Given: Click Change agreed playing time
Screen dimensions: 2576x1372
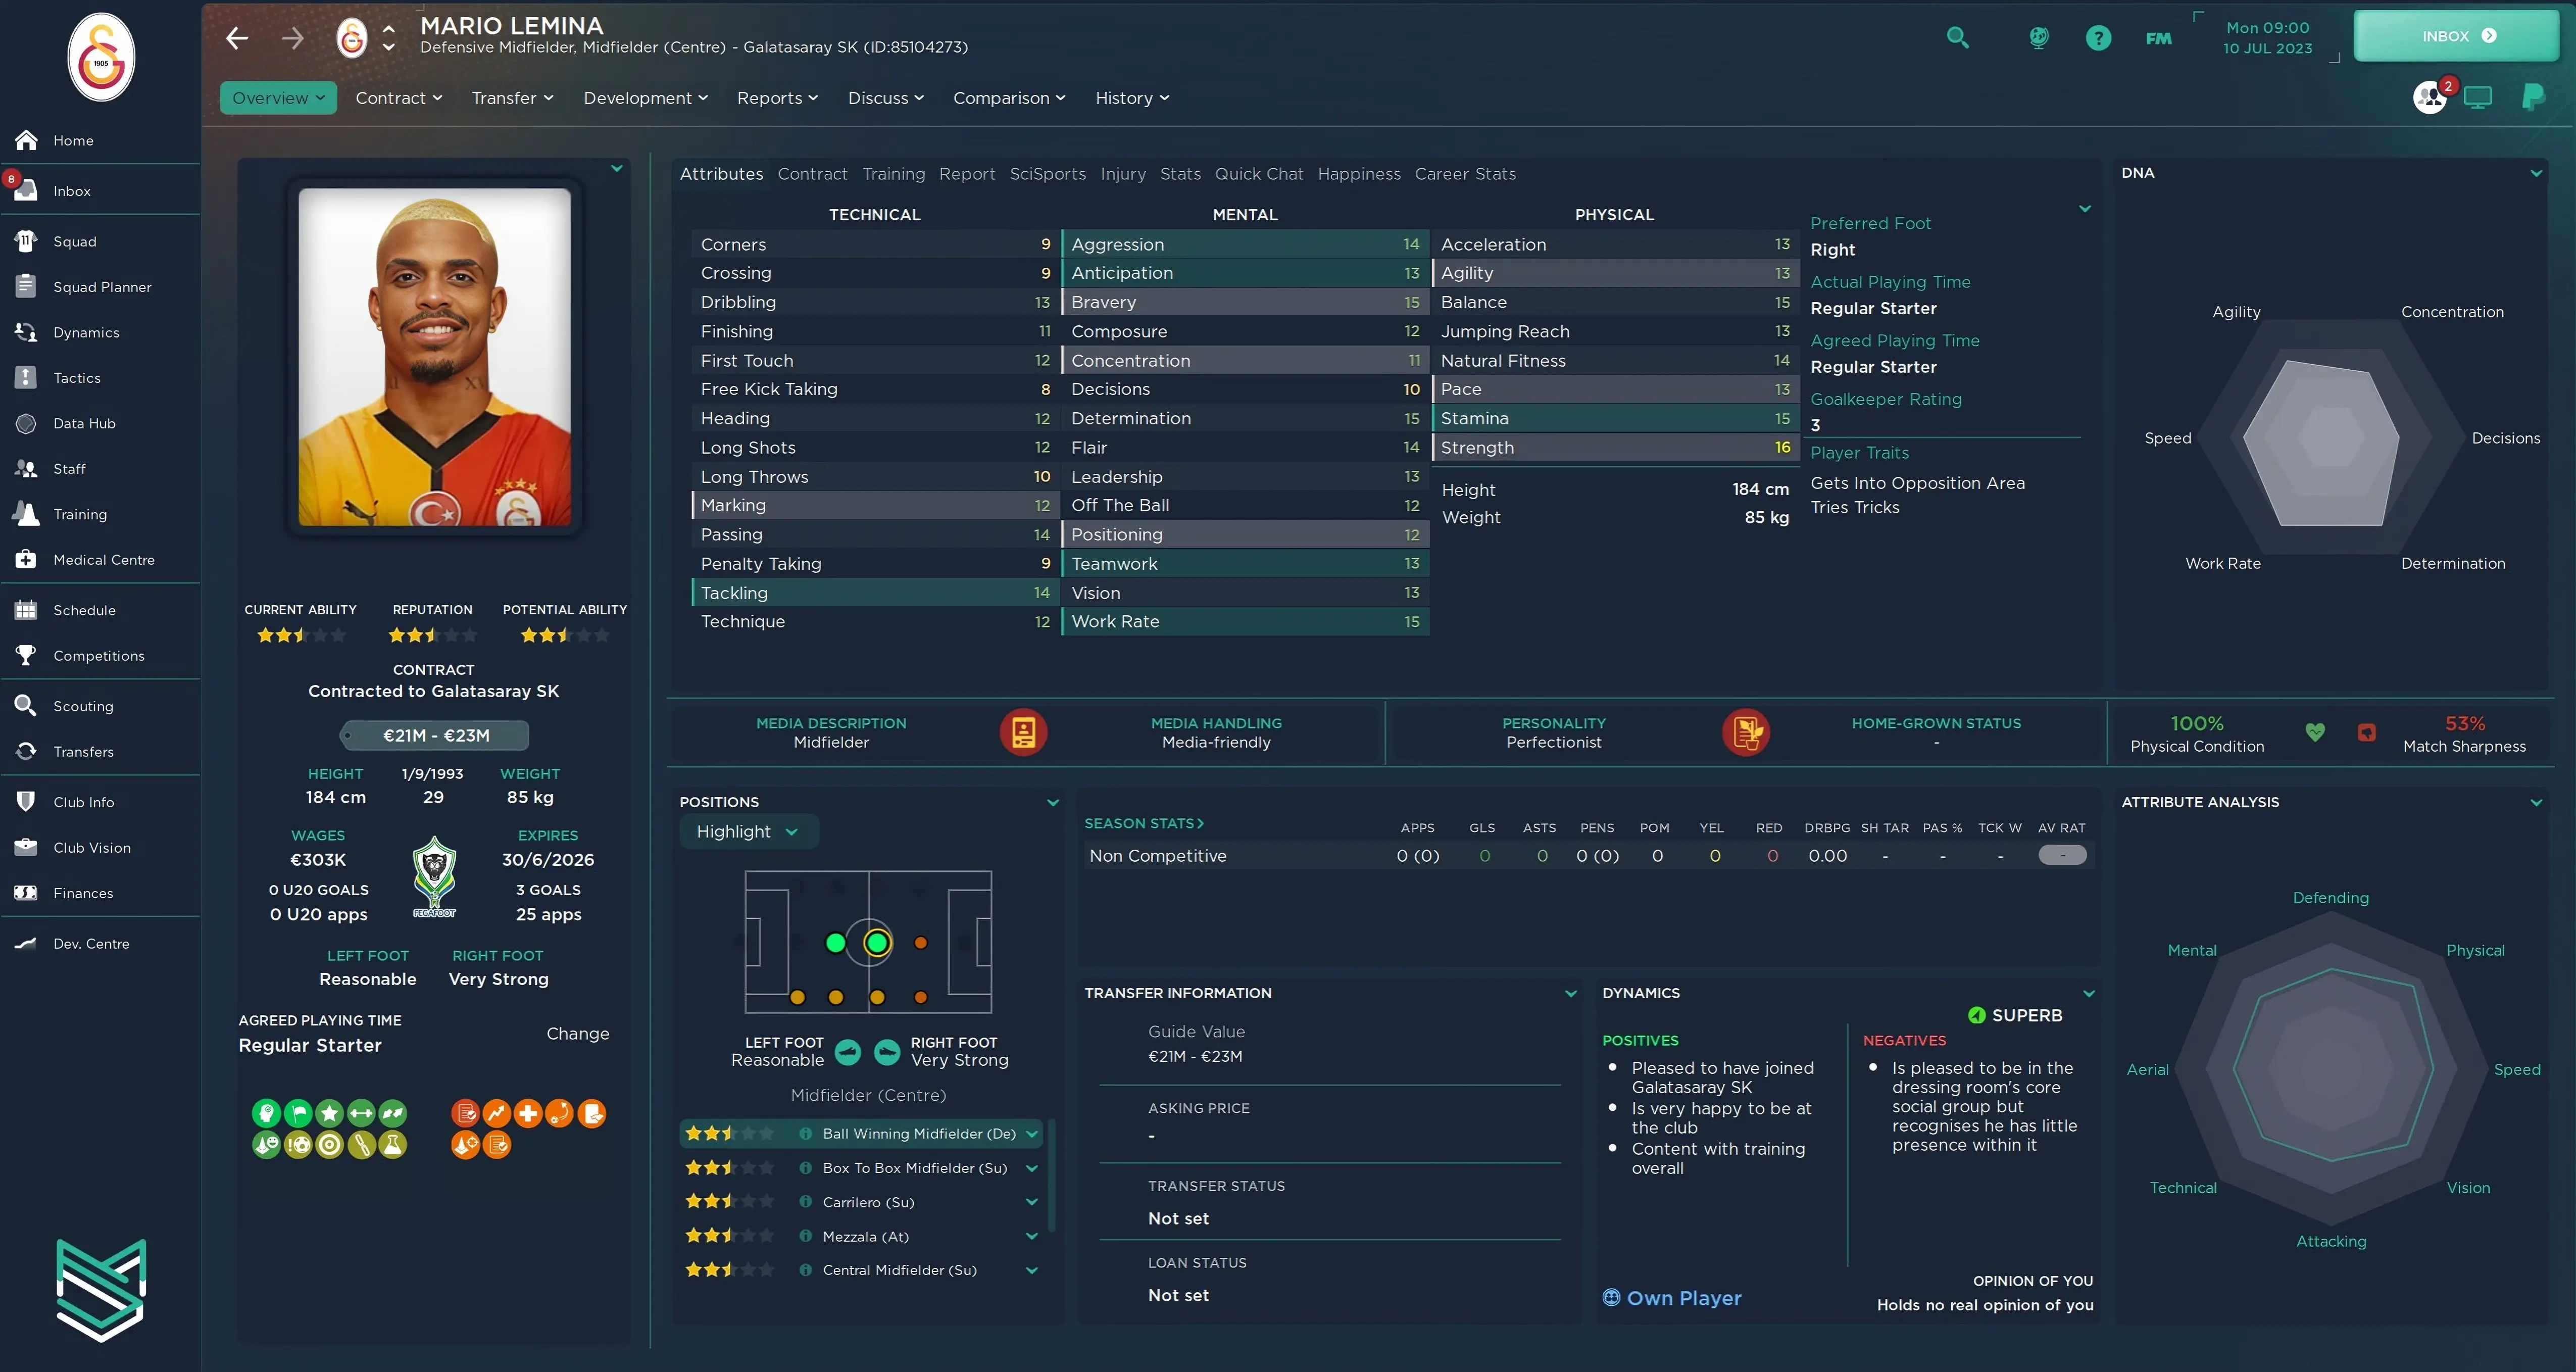Looking at the screenshot, I should click(x=577, y=1033).
